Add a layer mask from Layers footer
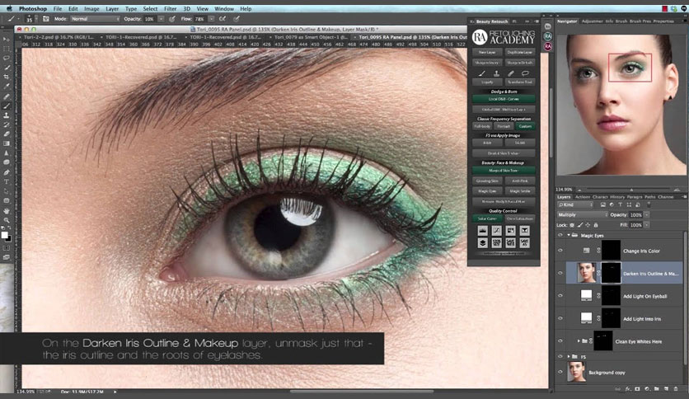Viewport: 689px width, 399px height. pyautogui.click(x=637, y=389)
